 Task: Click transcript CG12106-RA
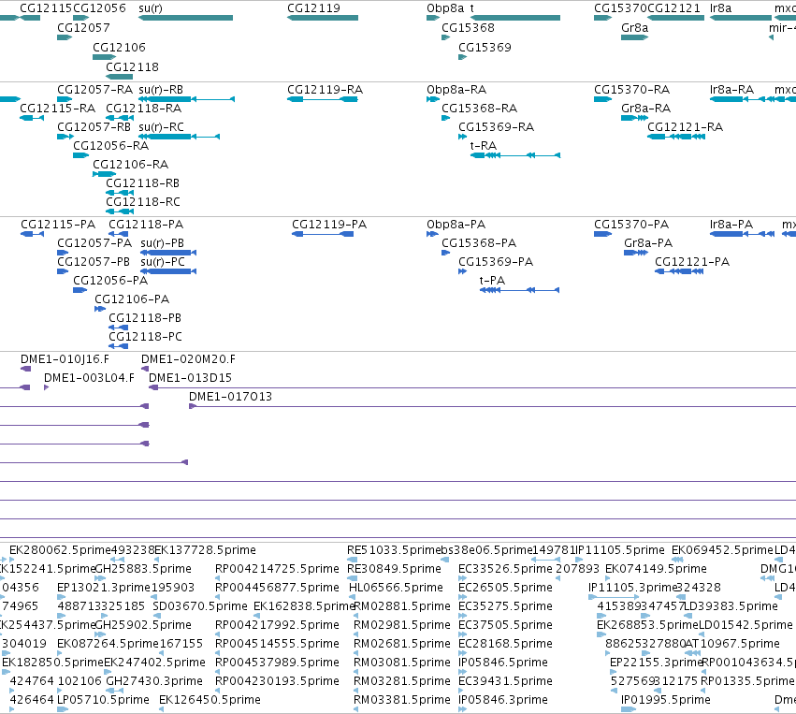click(130, 165)
